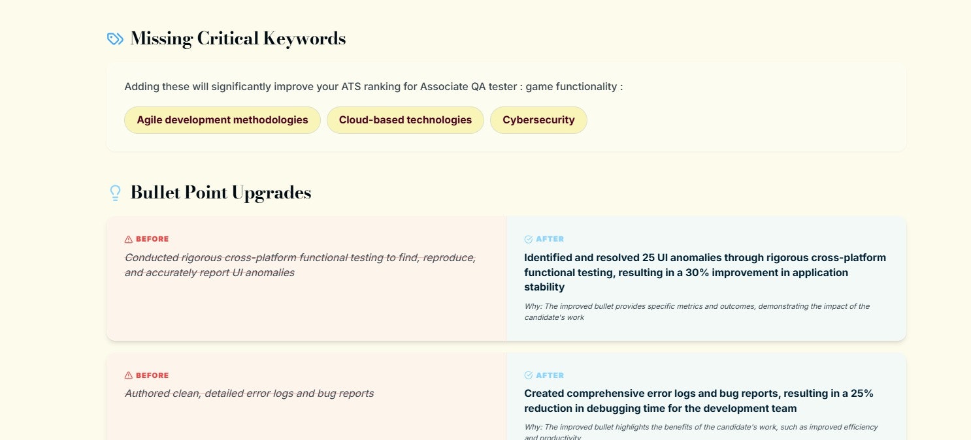Click the second BEFORE label

click(x=152, y=375)
